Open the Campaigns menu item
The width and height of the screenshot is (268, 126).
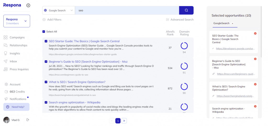pos(17,37)
